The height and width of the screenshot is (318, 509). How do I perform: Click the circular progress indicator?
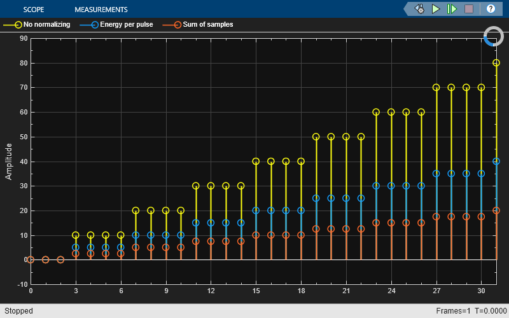click(x=493, y=36)
